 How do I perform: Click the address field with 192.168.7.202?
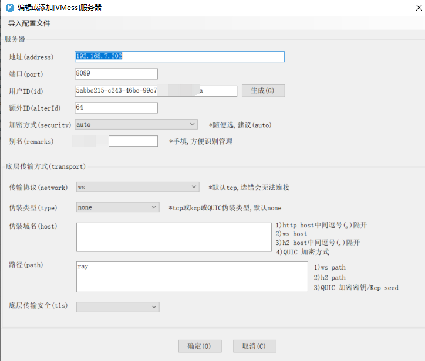click(180, 57)
